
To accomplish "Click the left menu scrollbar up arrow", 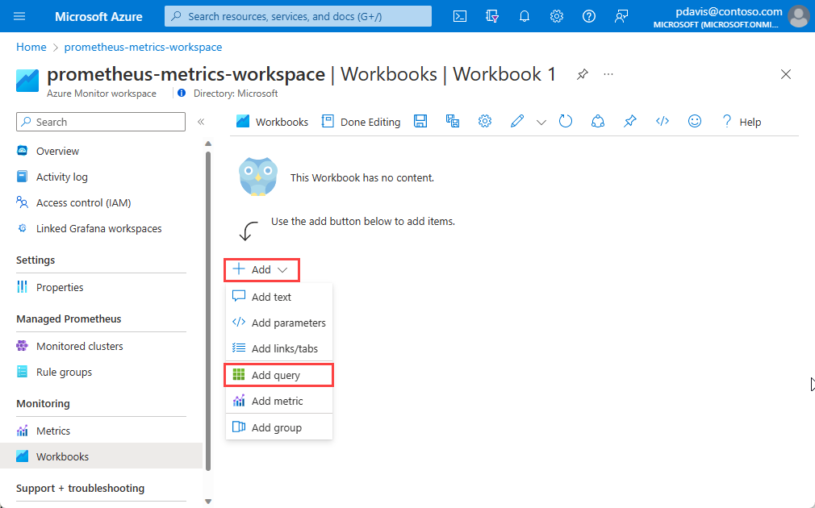I will click(x=208, y=144).
